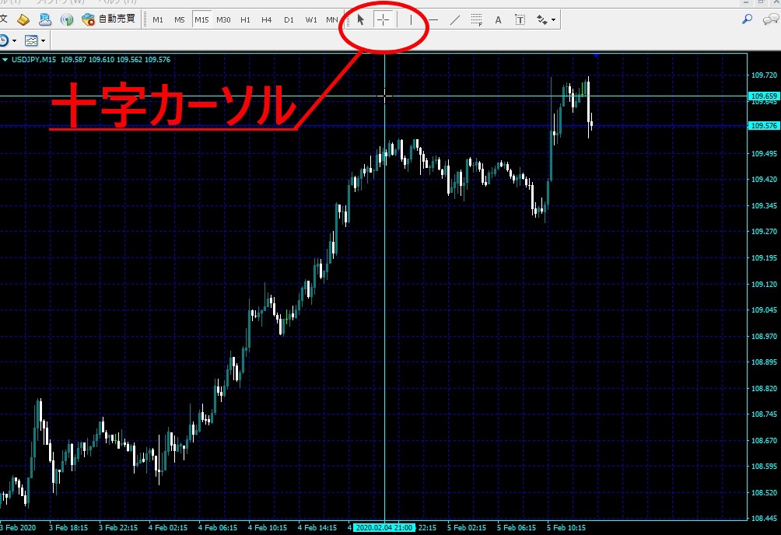
Task: Pick the vertical line drawing tool
Action: point(411,20)
